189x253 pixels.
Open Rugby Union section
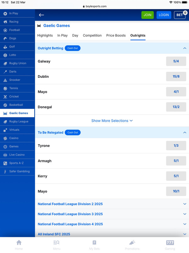click(17, 64)
